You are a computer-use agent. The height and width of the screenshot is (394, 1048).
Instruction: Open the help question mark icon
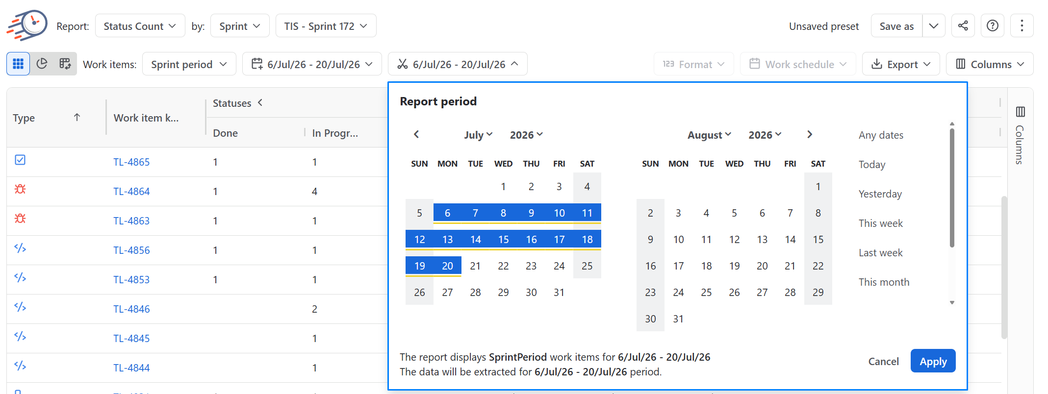pos(993,25)
